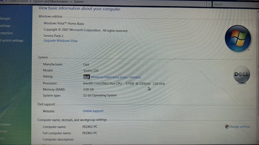Select the System breadcrumb item
This screenshot has width=259, height=145.
coord(79,2)
